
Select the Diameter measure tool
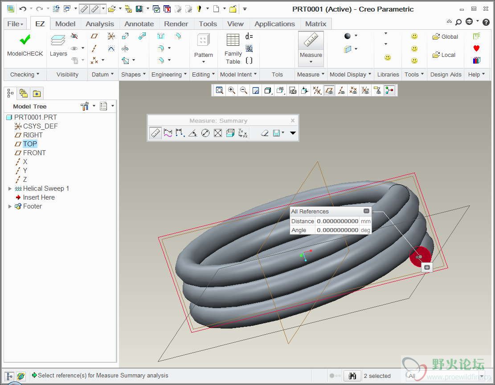tap(205, 133)
